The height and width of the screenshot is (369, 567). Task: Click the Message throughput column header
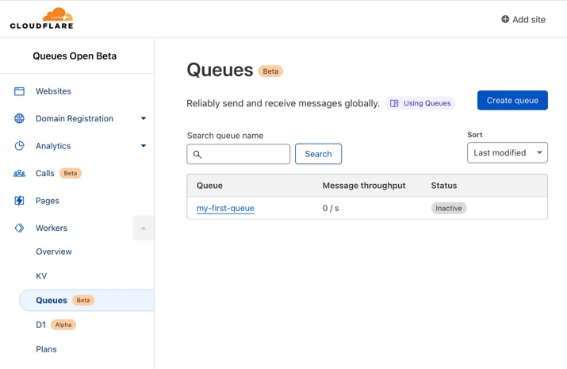coord(364,186)
